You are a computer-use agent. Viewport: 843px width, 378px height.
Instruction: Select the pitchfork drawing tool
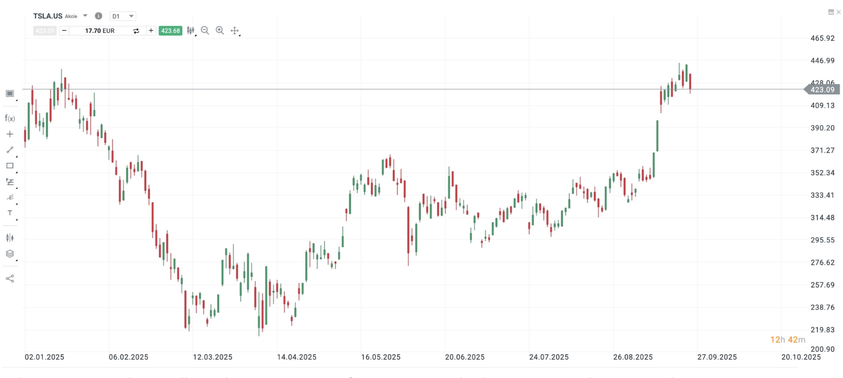pyautogui.click(x=10, y=197)
